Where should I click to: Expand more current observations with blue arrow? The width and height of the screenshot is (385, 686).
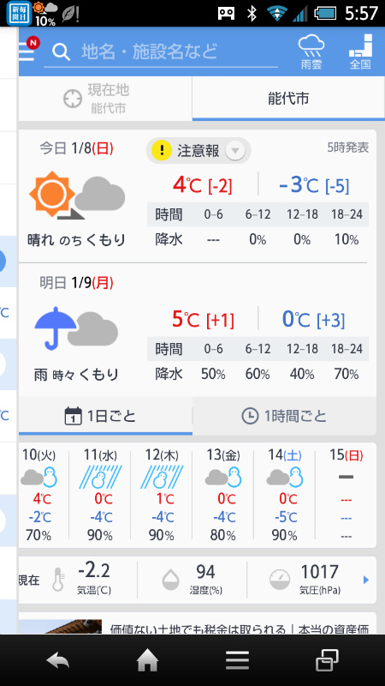[x=366, y=581]
